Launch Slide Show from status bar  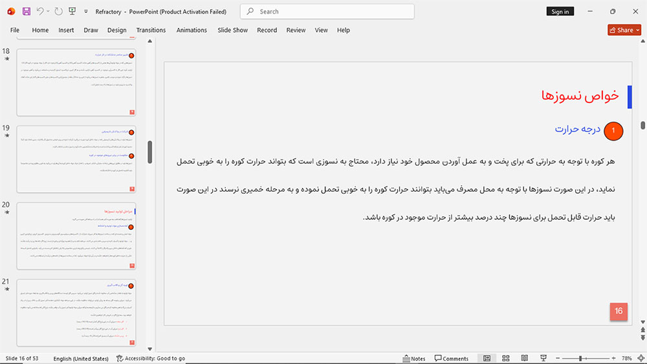pyautogui.click(x=543, y=358)
